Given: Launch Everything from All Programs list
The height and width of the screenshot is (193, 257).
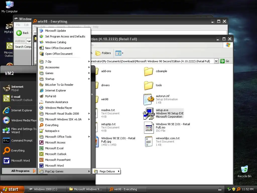Looking at the screenshot, I should pyautogui.click(x=64, y=125).
